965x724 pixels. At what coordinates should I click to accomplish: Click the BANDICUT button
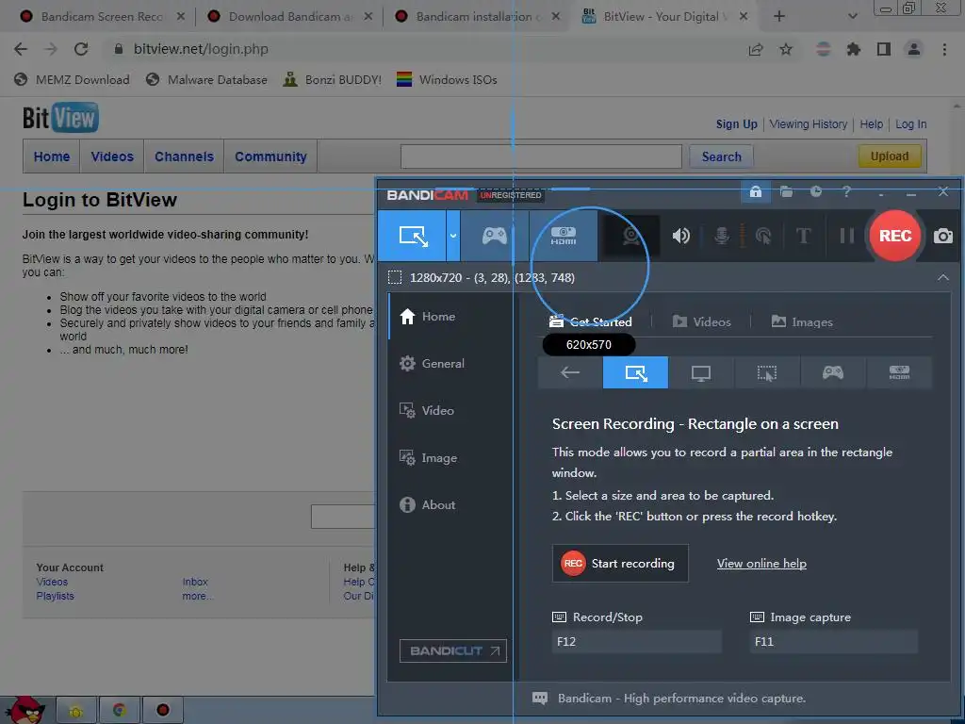point(453,650)
